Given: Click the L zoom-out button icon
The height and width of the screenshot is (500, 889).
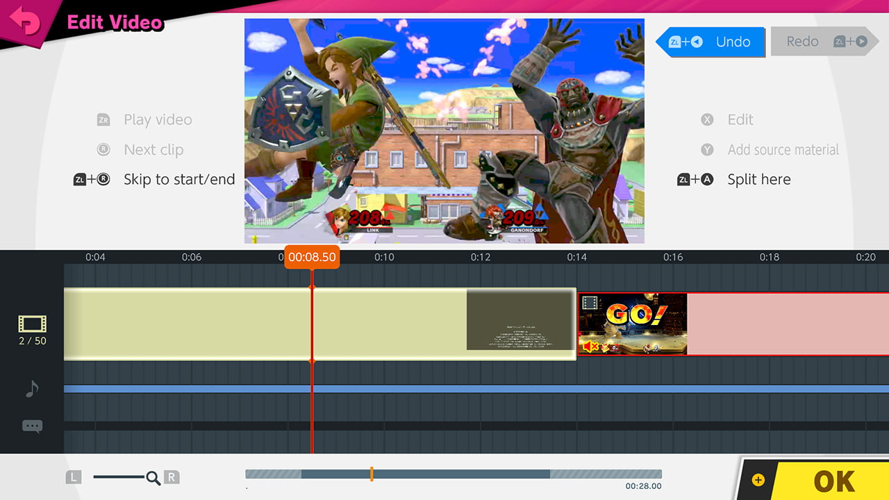Looking at the screenshot, I should click(x=74, y=477).
